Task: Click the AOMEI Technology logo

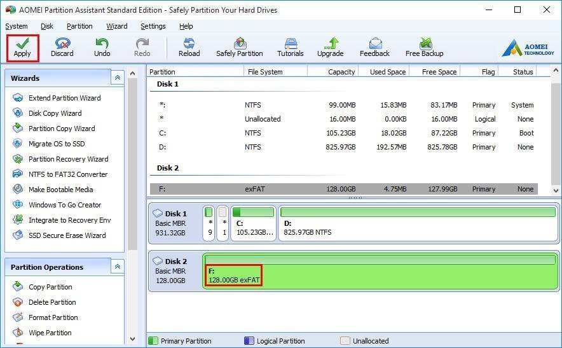Action: (528, 48)
